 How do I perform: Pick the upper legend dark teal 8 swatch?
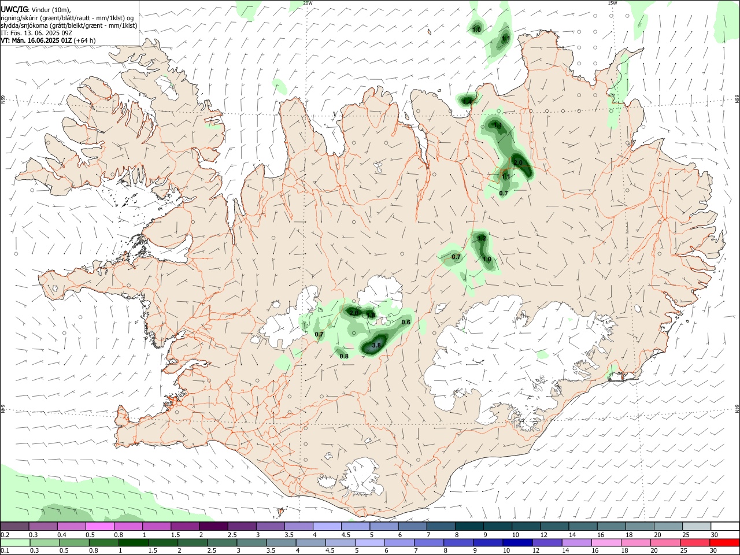point(469,527)
